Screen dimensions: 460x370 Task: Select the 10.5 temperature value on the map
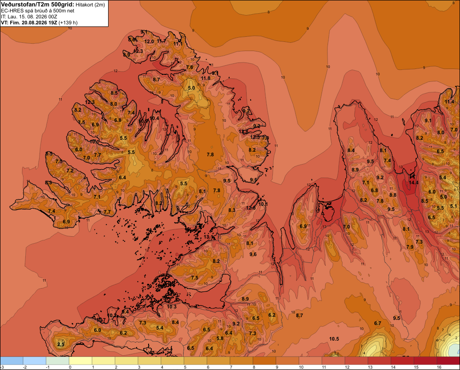pos(334,339)
